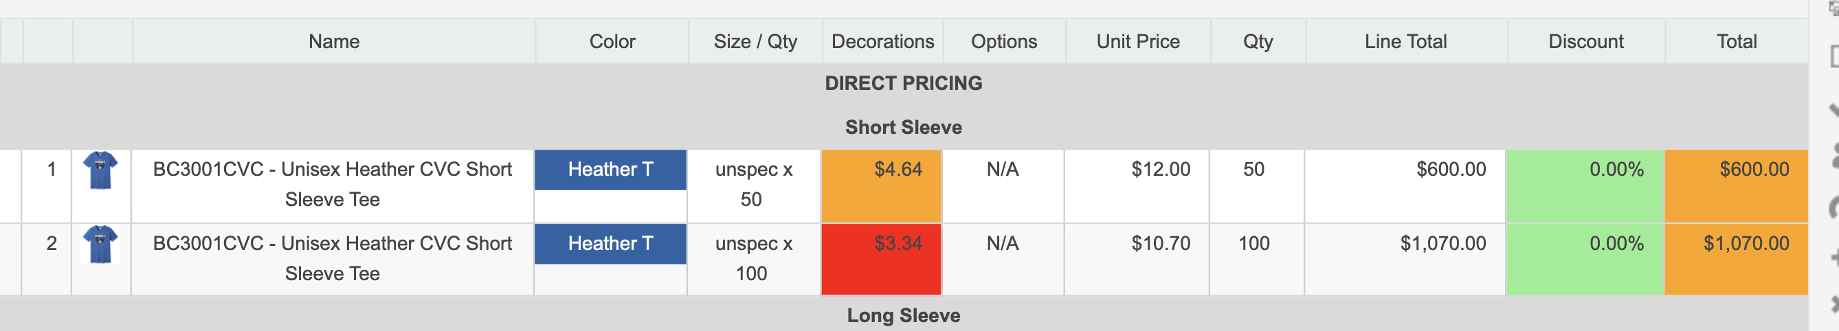This screenshot has height=331, width=1839.
Task: Select the unspec x 100 size cell
Action: [753, 258]
